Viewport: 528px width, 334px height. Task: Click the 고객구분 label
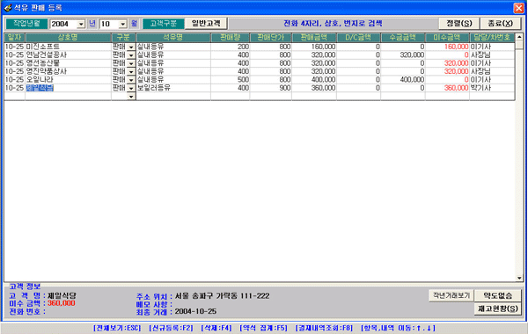pos(164,24)
